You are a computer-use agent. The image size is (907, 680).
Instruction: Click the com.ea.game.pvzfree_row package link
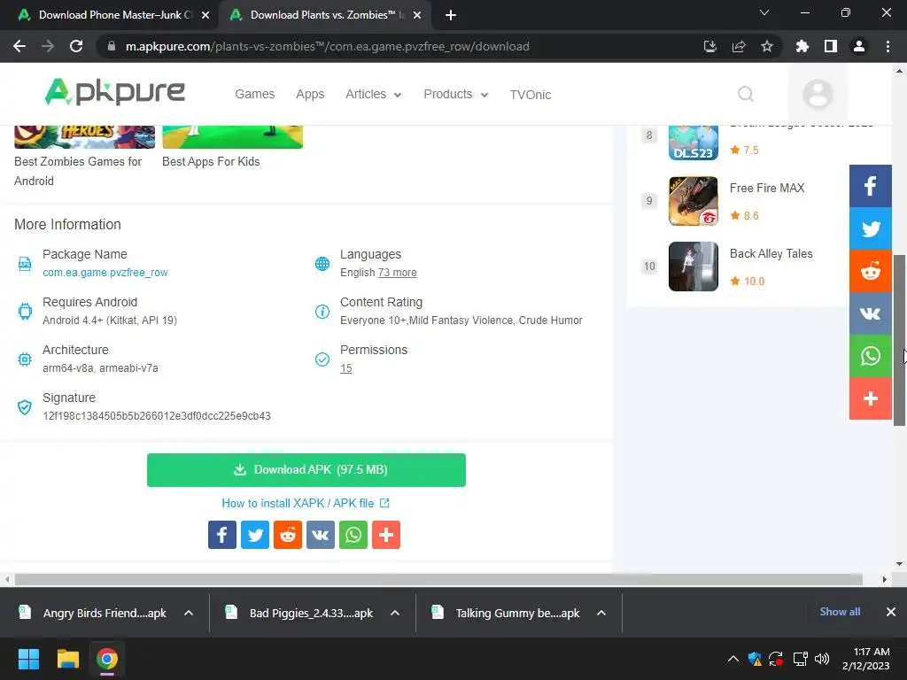pyautogui.click(x=105, y=273)
